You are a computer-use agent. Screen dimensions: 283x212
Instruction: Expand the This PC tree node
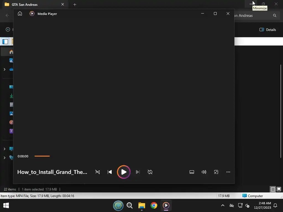(x=4, y=149)
